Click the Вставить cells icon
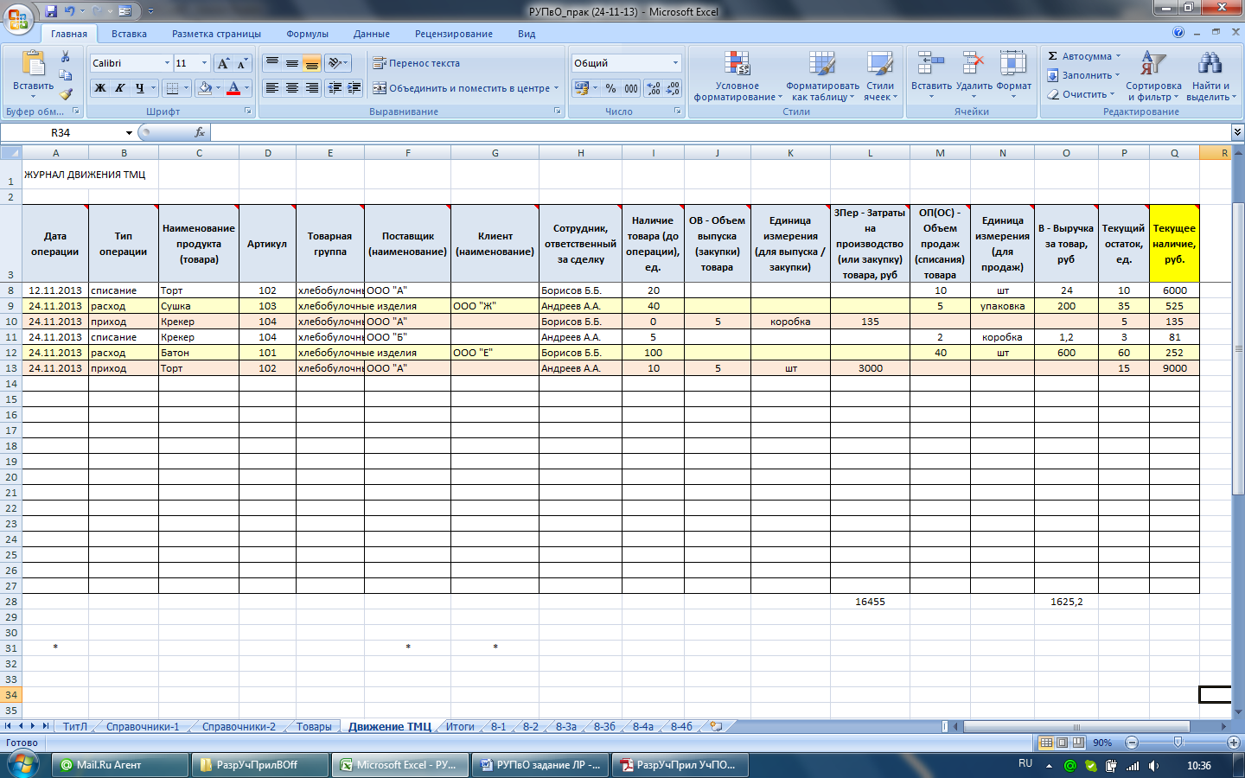The height and width of the screenshot is (778, 1245). pos(931,64)
